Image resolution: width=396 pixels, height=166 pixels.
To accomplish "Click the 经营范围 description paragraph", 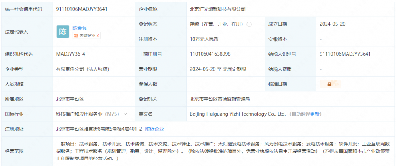I will [x=223, y=151].
